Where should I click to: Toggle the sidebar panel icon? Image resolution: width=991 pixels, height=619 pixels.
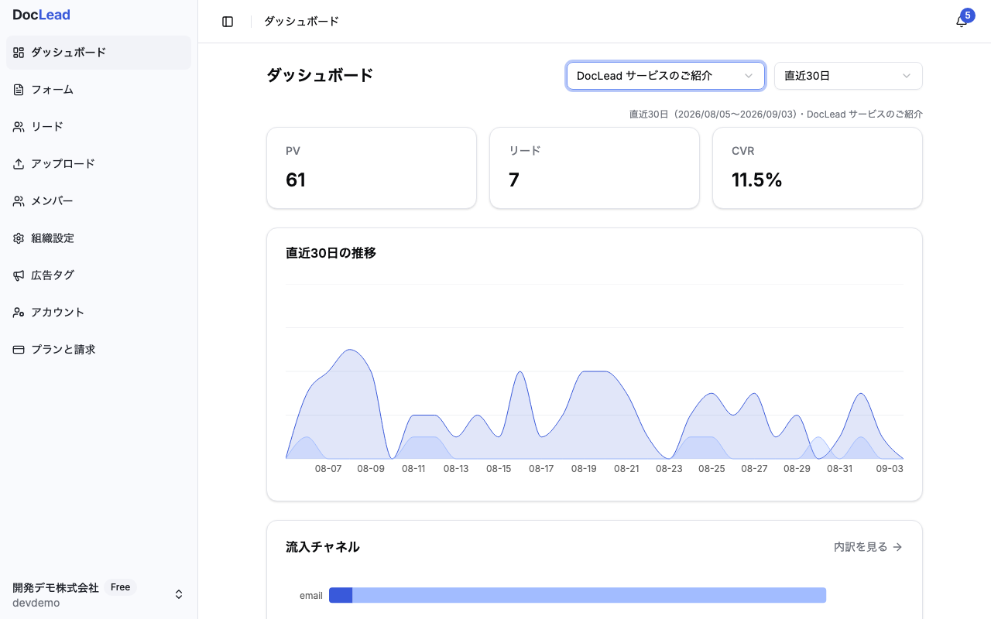(228, 22)
